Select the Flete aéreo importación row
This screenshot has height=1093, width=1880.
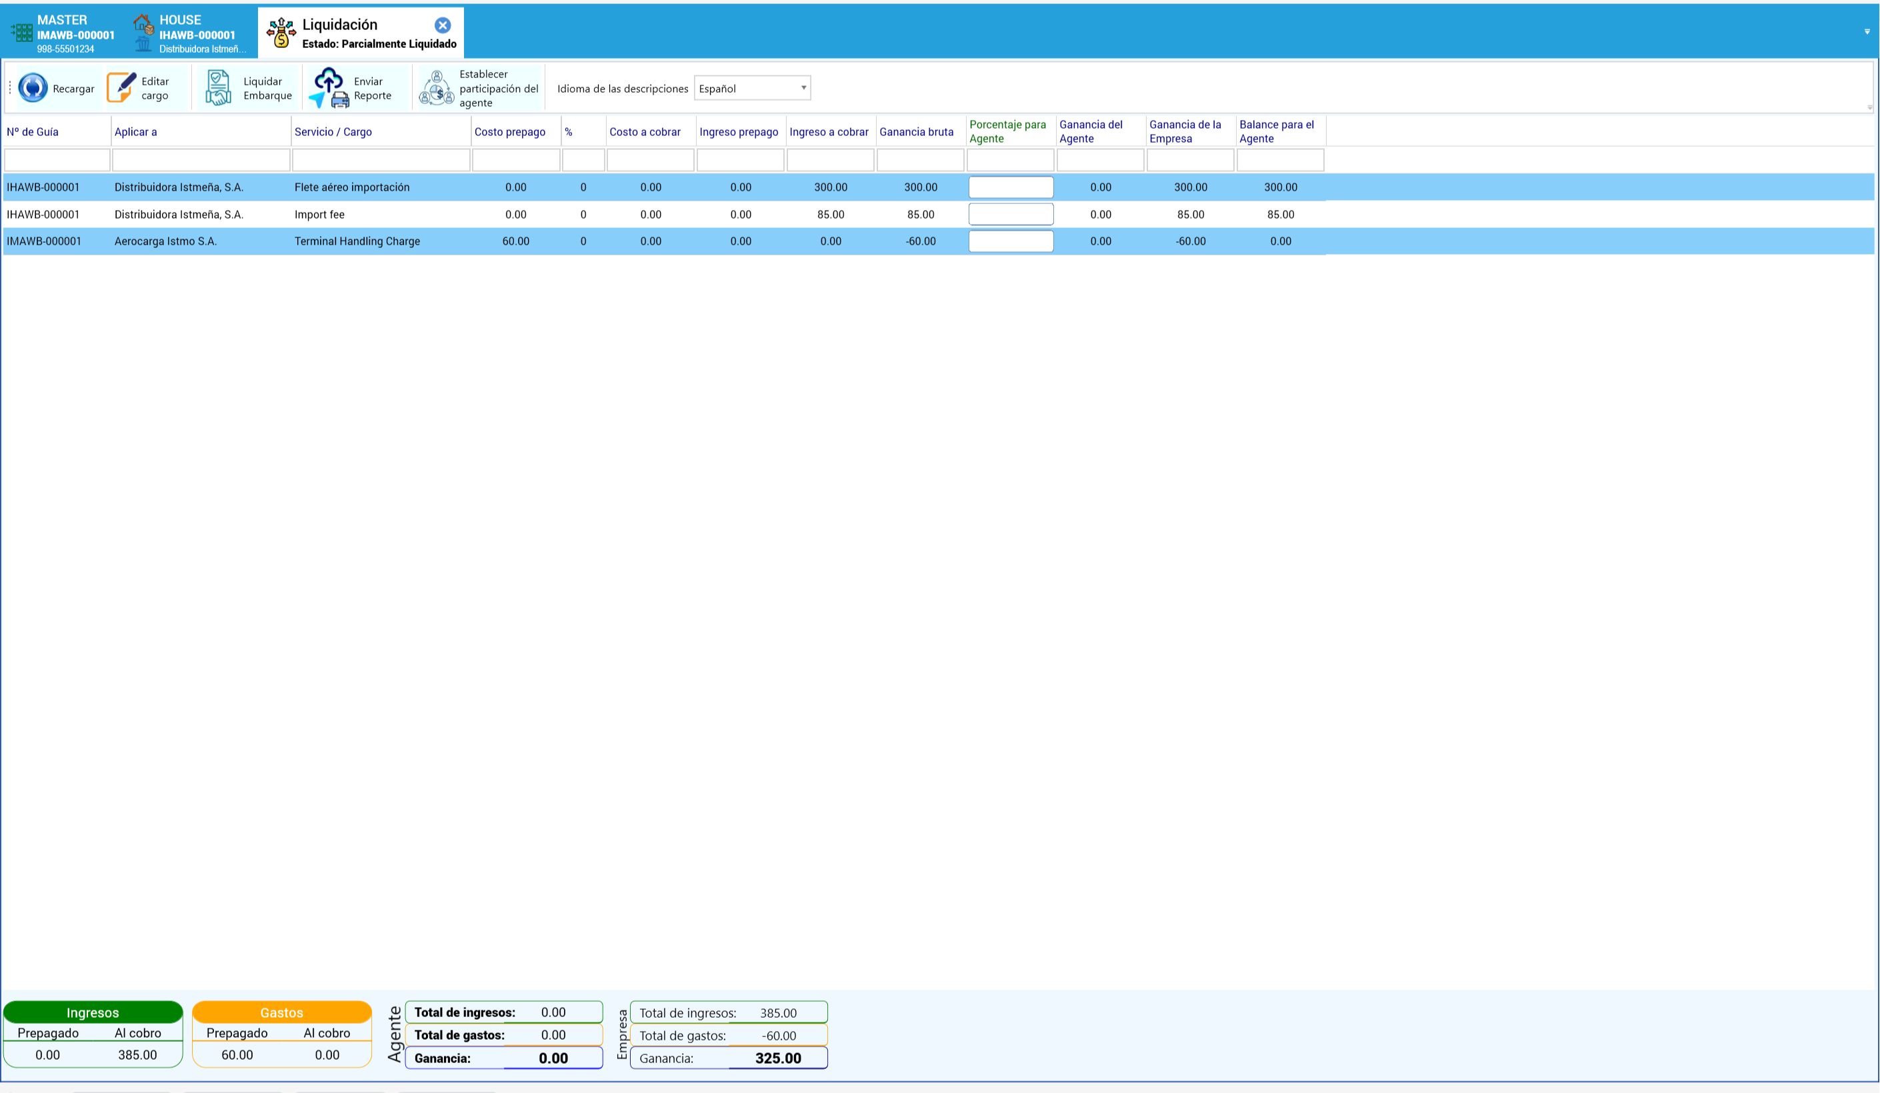tap(939, 187)
